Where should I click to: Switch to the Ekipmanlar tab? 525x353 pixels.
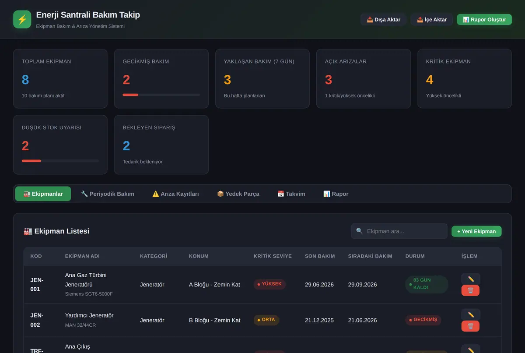click(43, 194)
